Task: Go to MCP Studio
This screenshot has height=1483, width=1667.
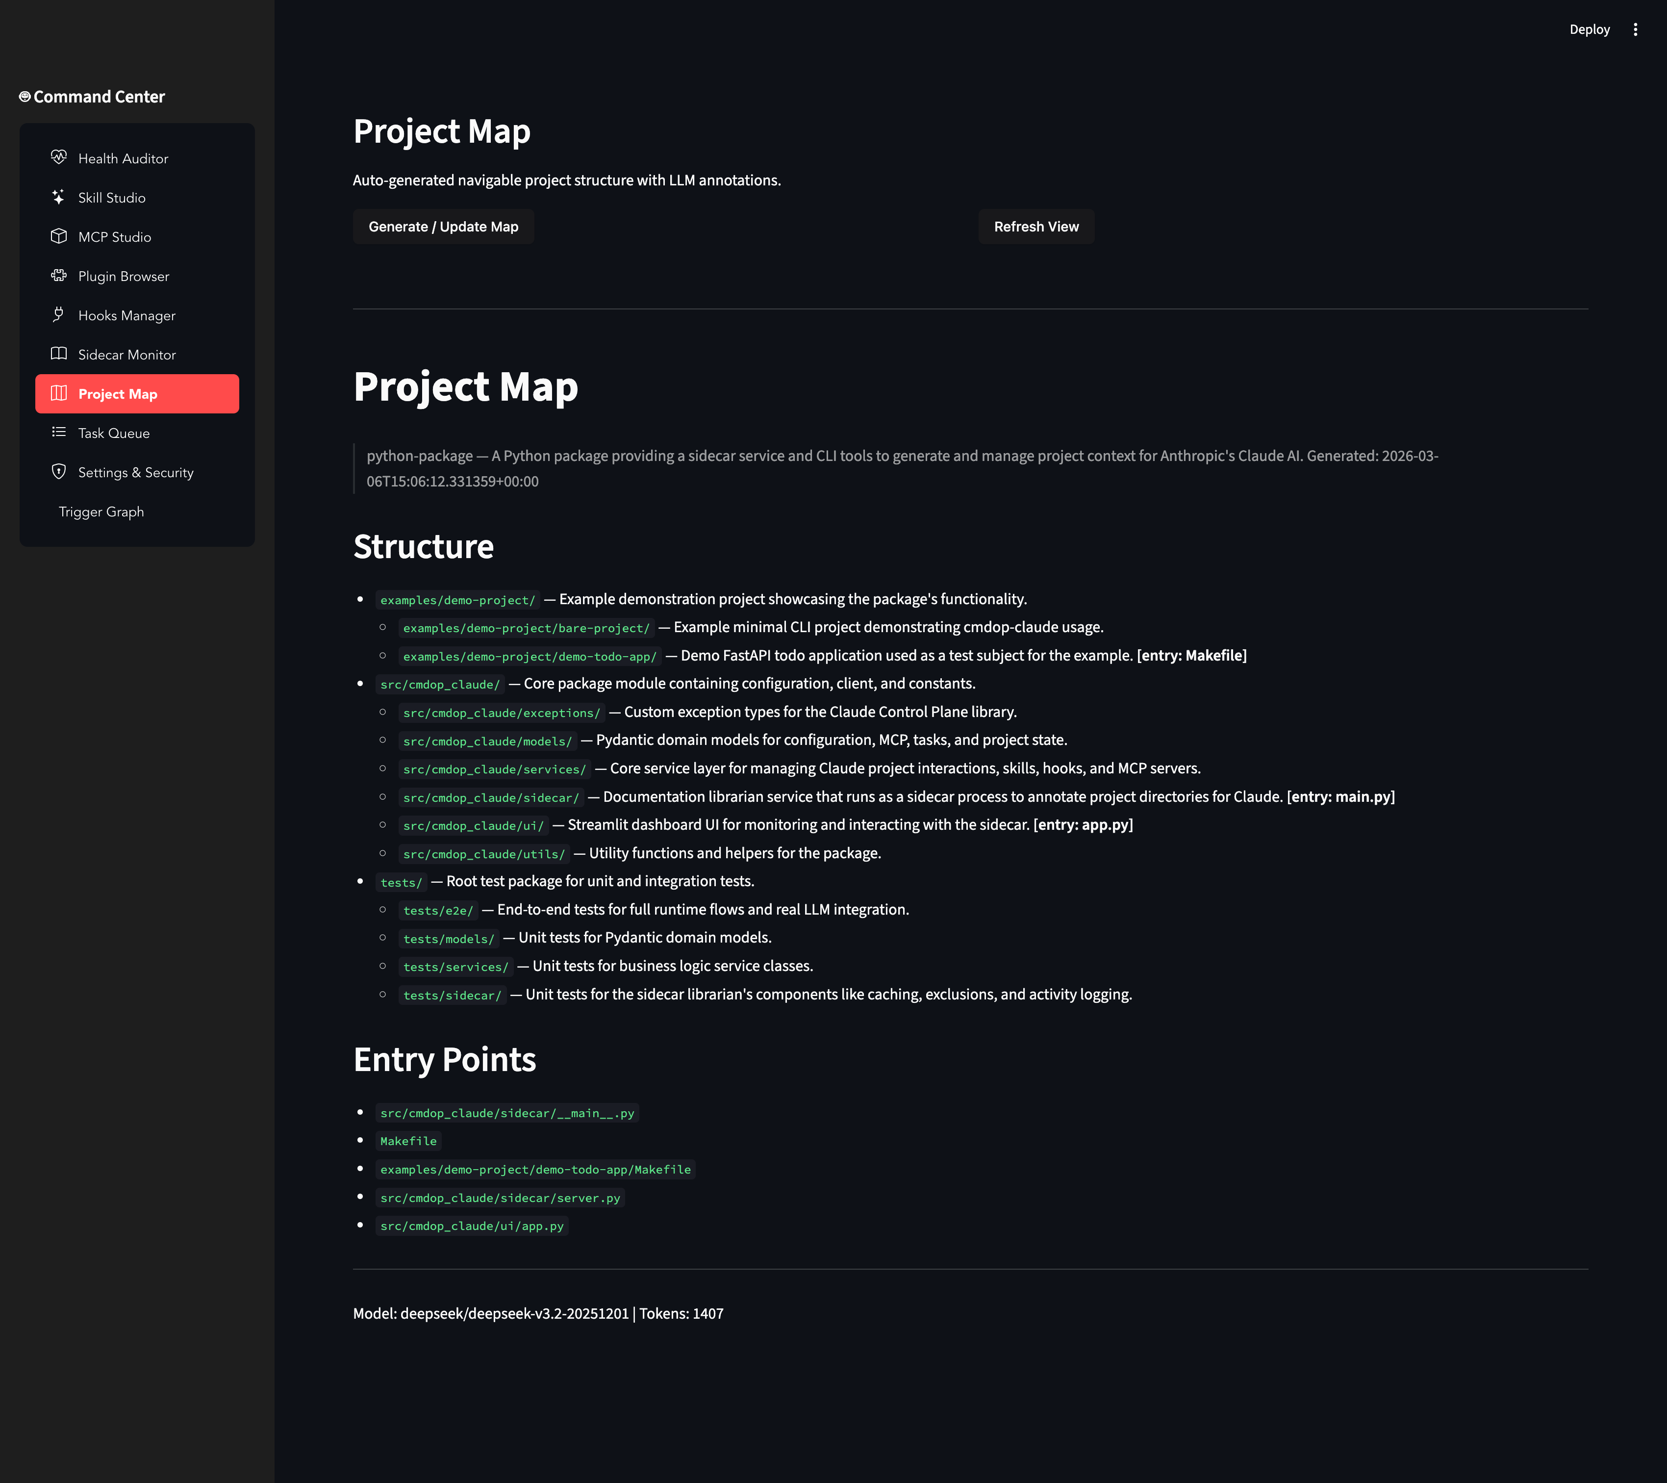Action: tap(137, 236)
